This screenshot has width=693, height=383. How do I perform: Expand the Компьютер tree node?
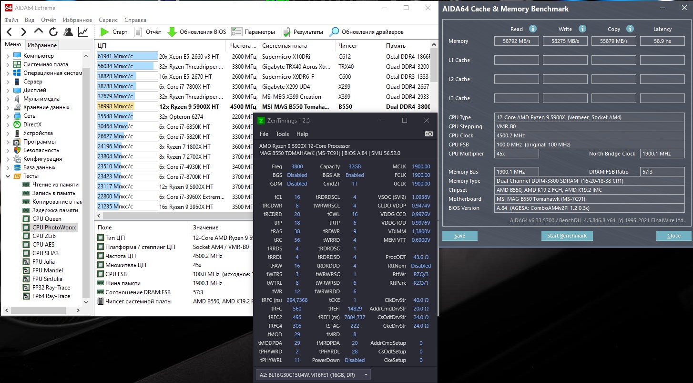coord(8,56)
